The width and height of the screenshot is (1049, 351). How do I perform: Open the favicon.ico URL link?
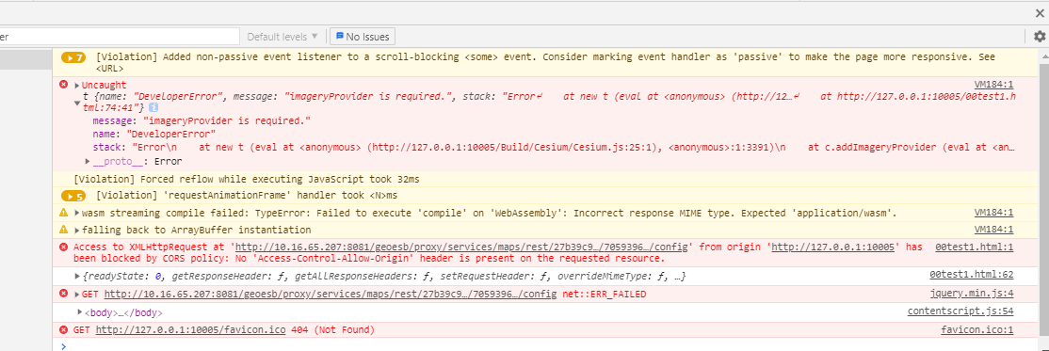click(190, 330)
